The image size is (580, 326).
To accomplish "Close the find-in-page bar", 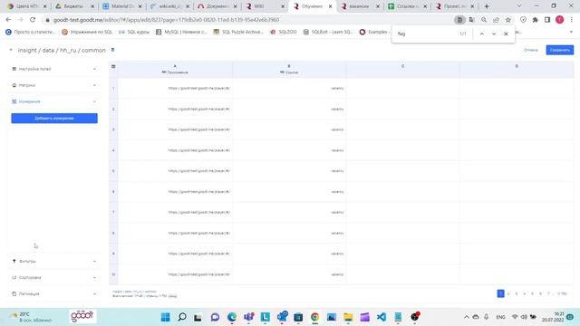I will coord(506,34).
